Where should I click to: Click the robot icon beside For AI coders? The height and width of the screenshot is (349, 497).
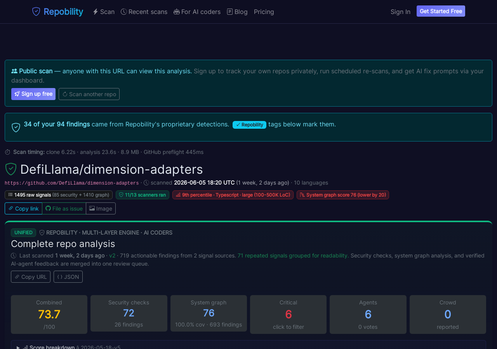(x=177, y=12)
